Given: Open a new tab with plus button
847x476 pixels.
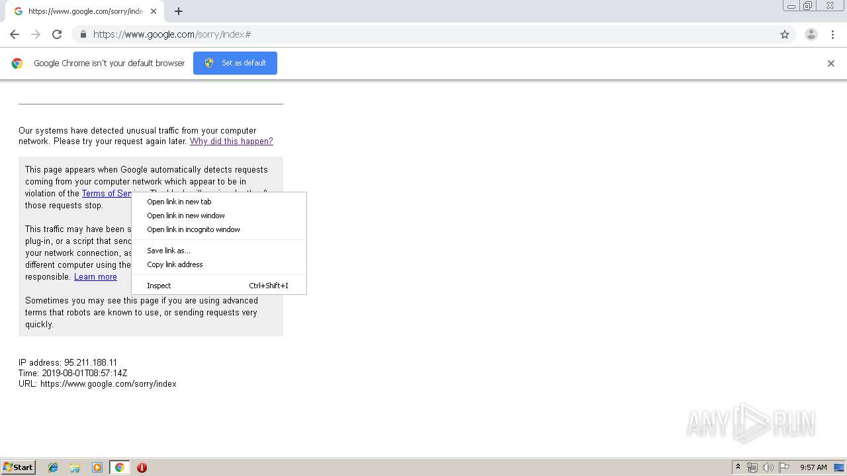Looking at the screenshot, I should (179, 11).
